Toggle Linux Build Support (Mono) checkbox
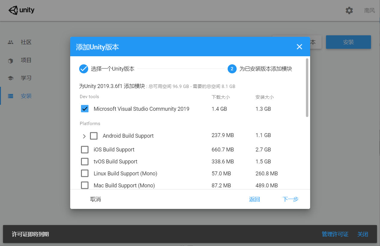The width and height of the screenshot is (380, 246). (x=85, y=173)
